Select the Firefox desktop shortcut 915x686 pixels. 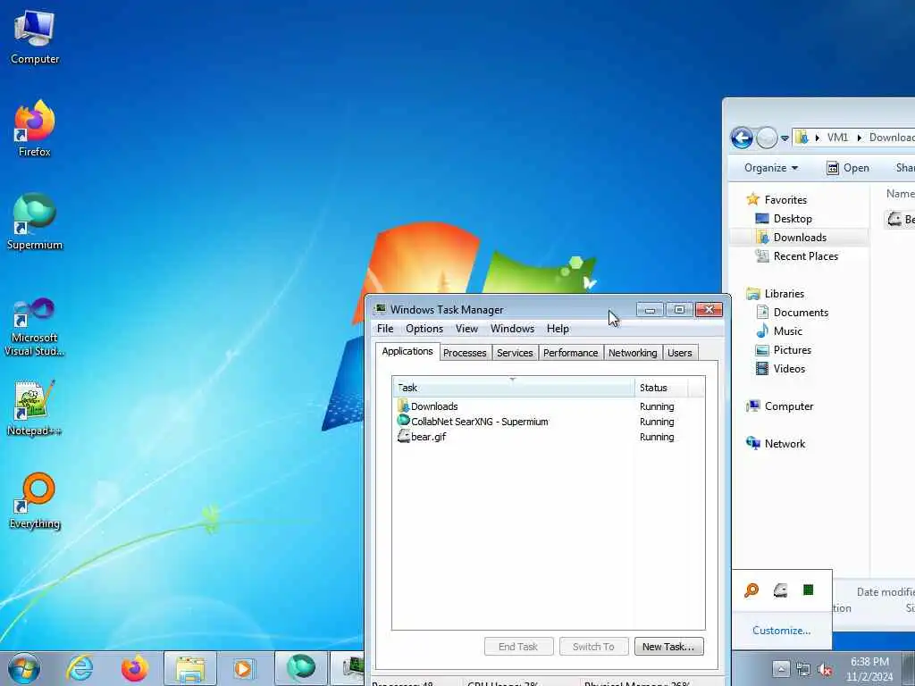[x=35, y=129]
